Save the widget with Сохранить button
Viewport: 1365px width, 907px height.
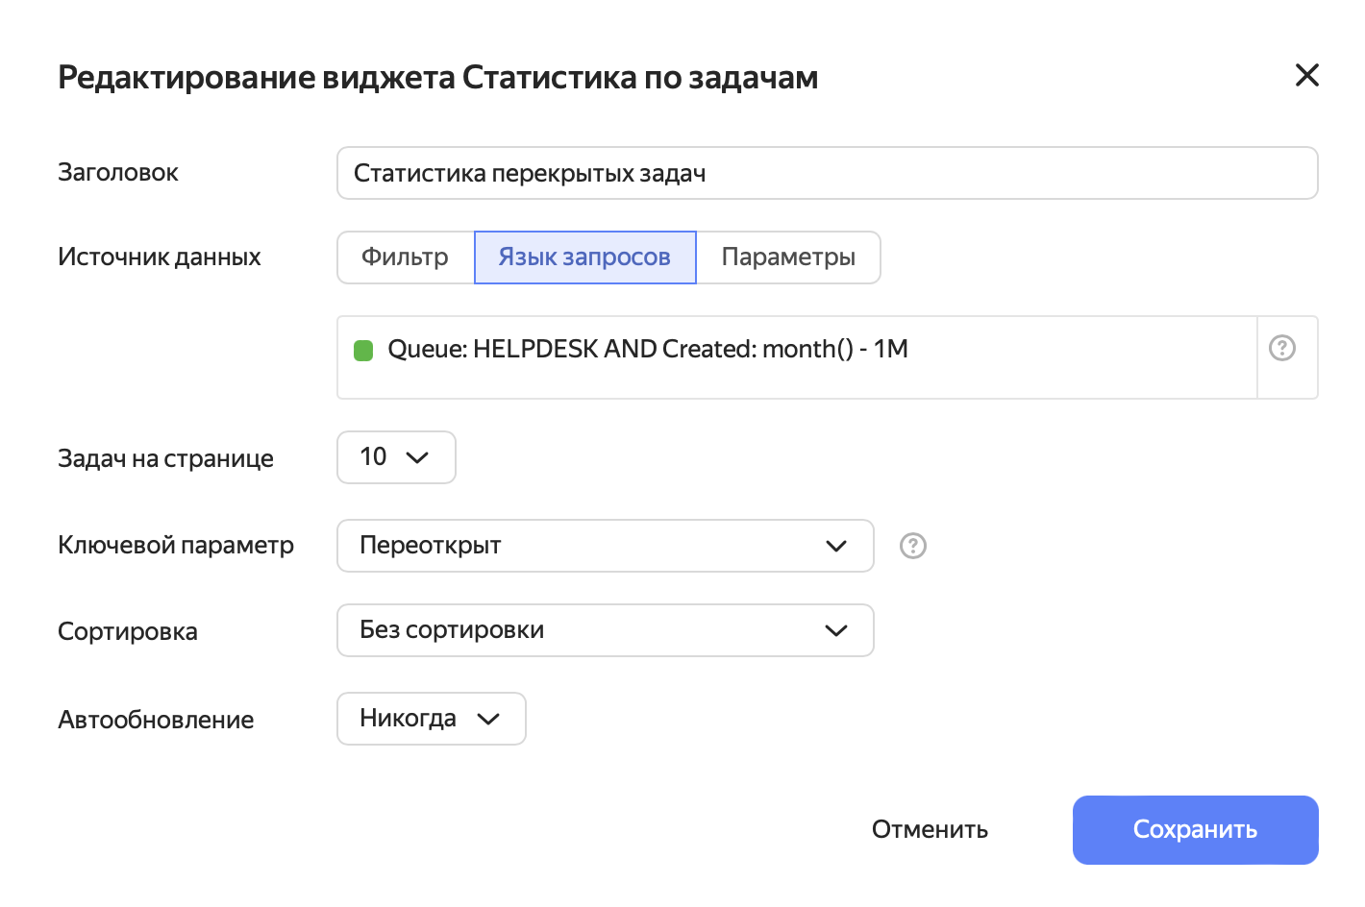click(1195, 829)
